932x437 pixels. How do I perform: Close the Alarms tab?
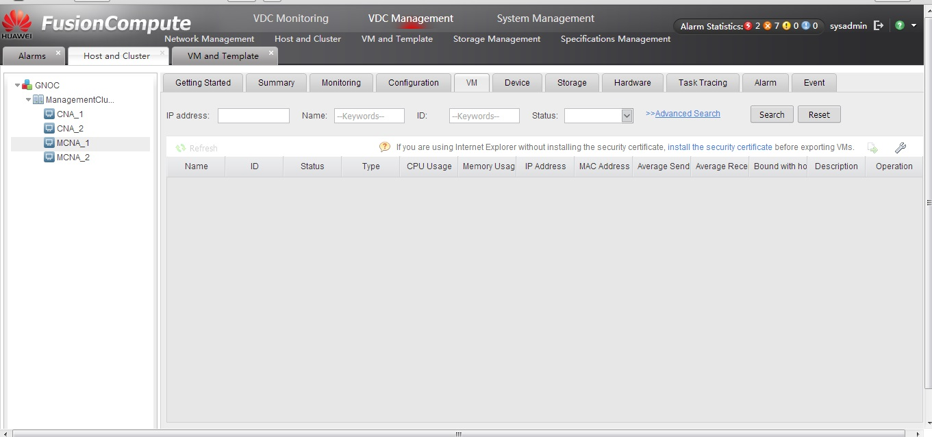point(58,52)
